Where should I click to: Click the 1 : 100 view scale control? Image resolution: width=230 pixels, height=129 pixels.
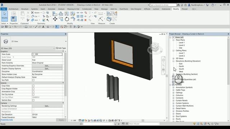73,120
